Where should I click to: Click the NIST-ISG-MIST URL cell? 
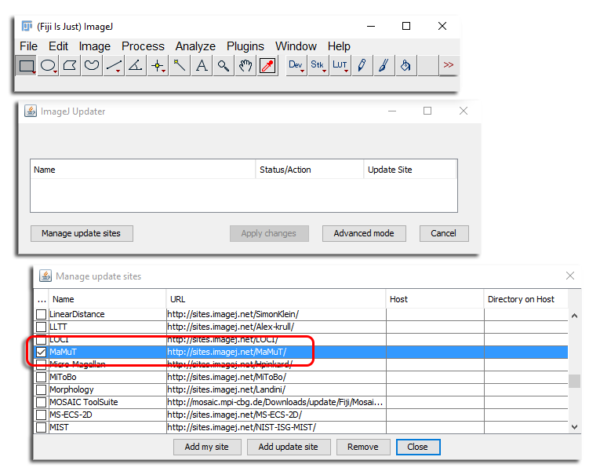(276, 427)
